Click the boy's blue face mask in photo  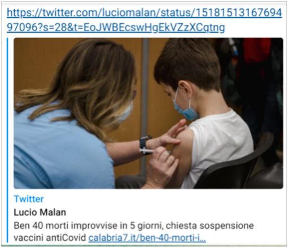point(185,108)
